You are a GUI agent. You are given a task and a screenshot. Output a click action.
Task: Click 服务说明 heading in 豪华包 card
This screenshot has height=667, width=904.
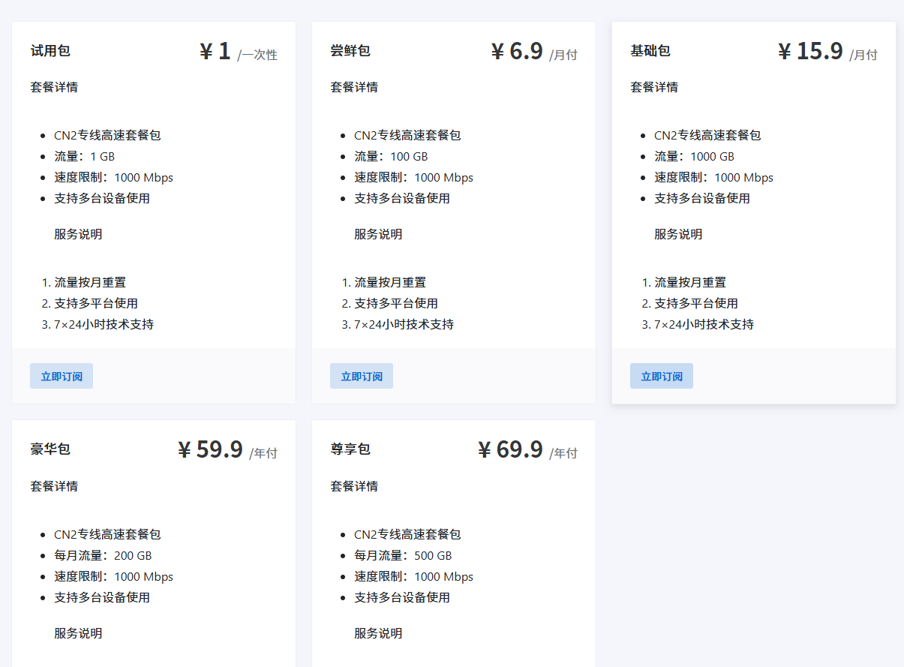point(78,633)
